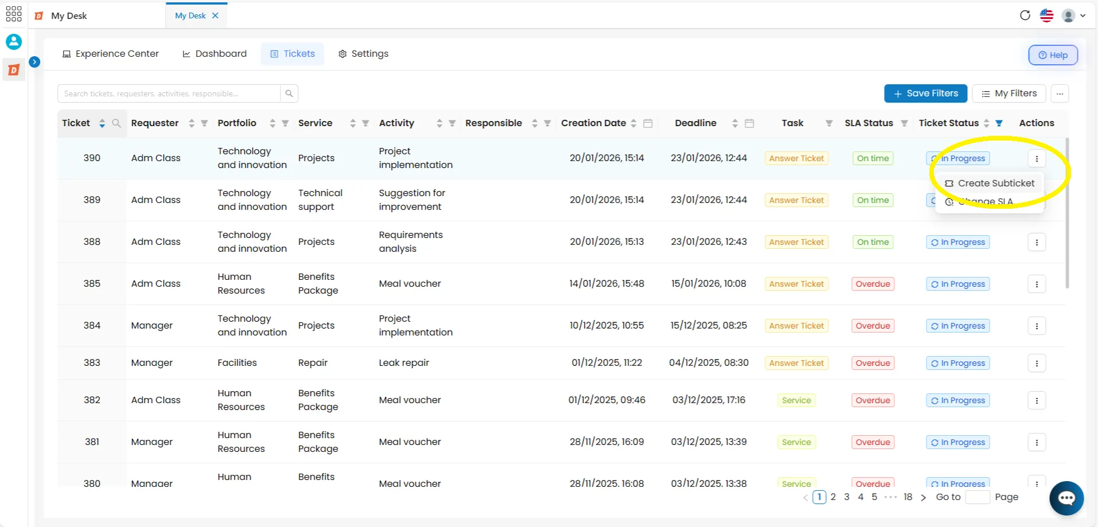Click the next page arrow
Viewport: 1098px width, 527px height.
(x=923, y=498)
